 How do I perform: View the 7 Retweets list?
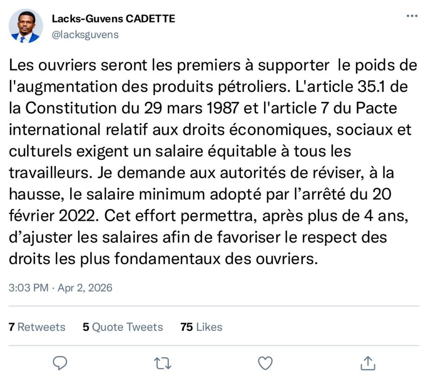(37, 327)
